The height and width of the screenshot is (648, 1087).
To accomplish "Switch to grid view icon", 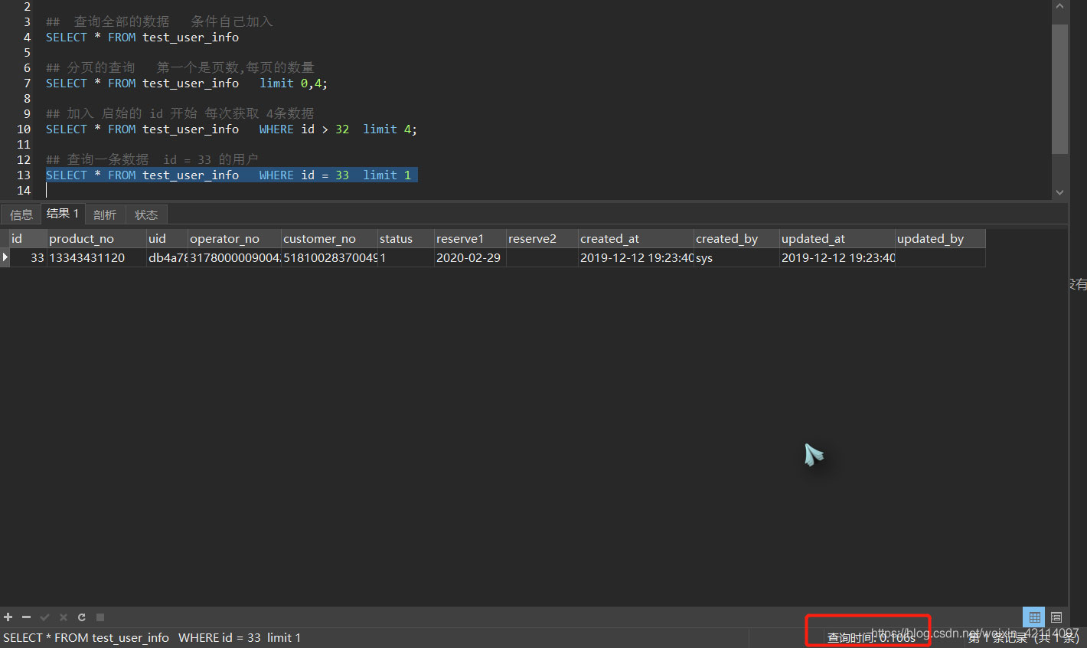I will (x=1034, y=617).
